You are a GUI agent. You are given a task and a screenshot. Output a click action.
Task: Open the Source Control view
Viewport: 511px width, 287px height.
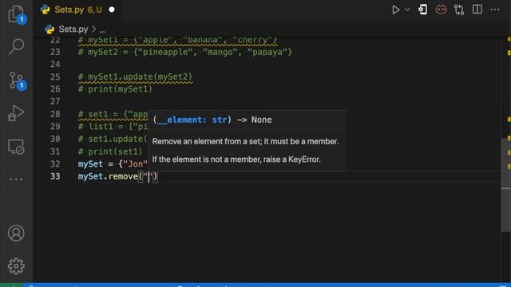pos(16,80)
